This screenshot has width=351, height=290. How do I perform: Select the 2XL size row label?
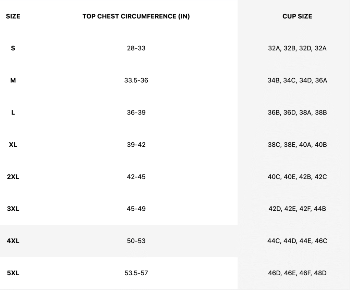click(13, 177)
